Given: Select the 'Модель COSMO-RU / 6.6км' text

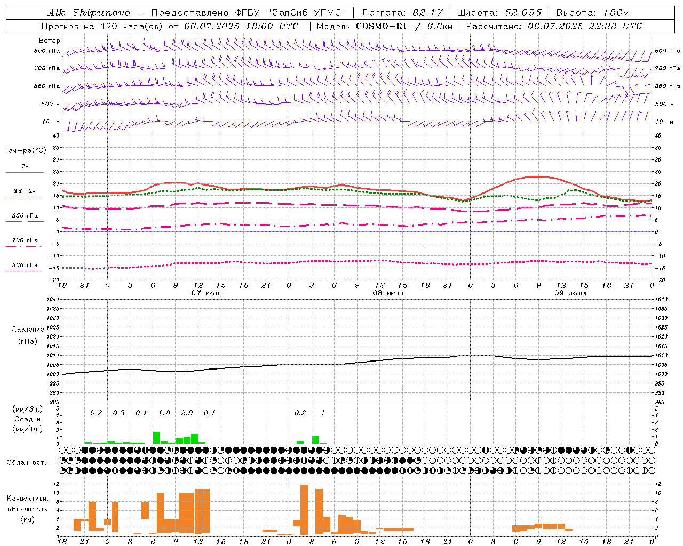Looking at the screenshot, I should [384, 26].
